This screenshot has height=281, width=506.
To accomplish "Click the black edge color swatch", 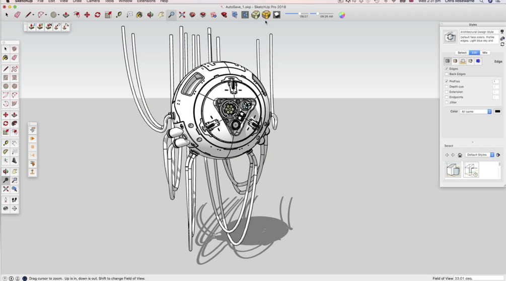I will 497,112.
